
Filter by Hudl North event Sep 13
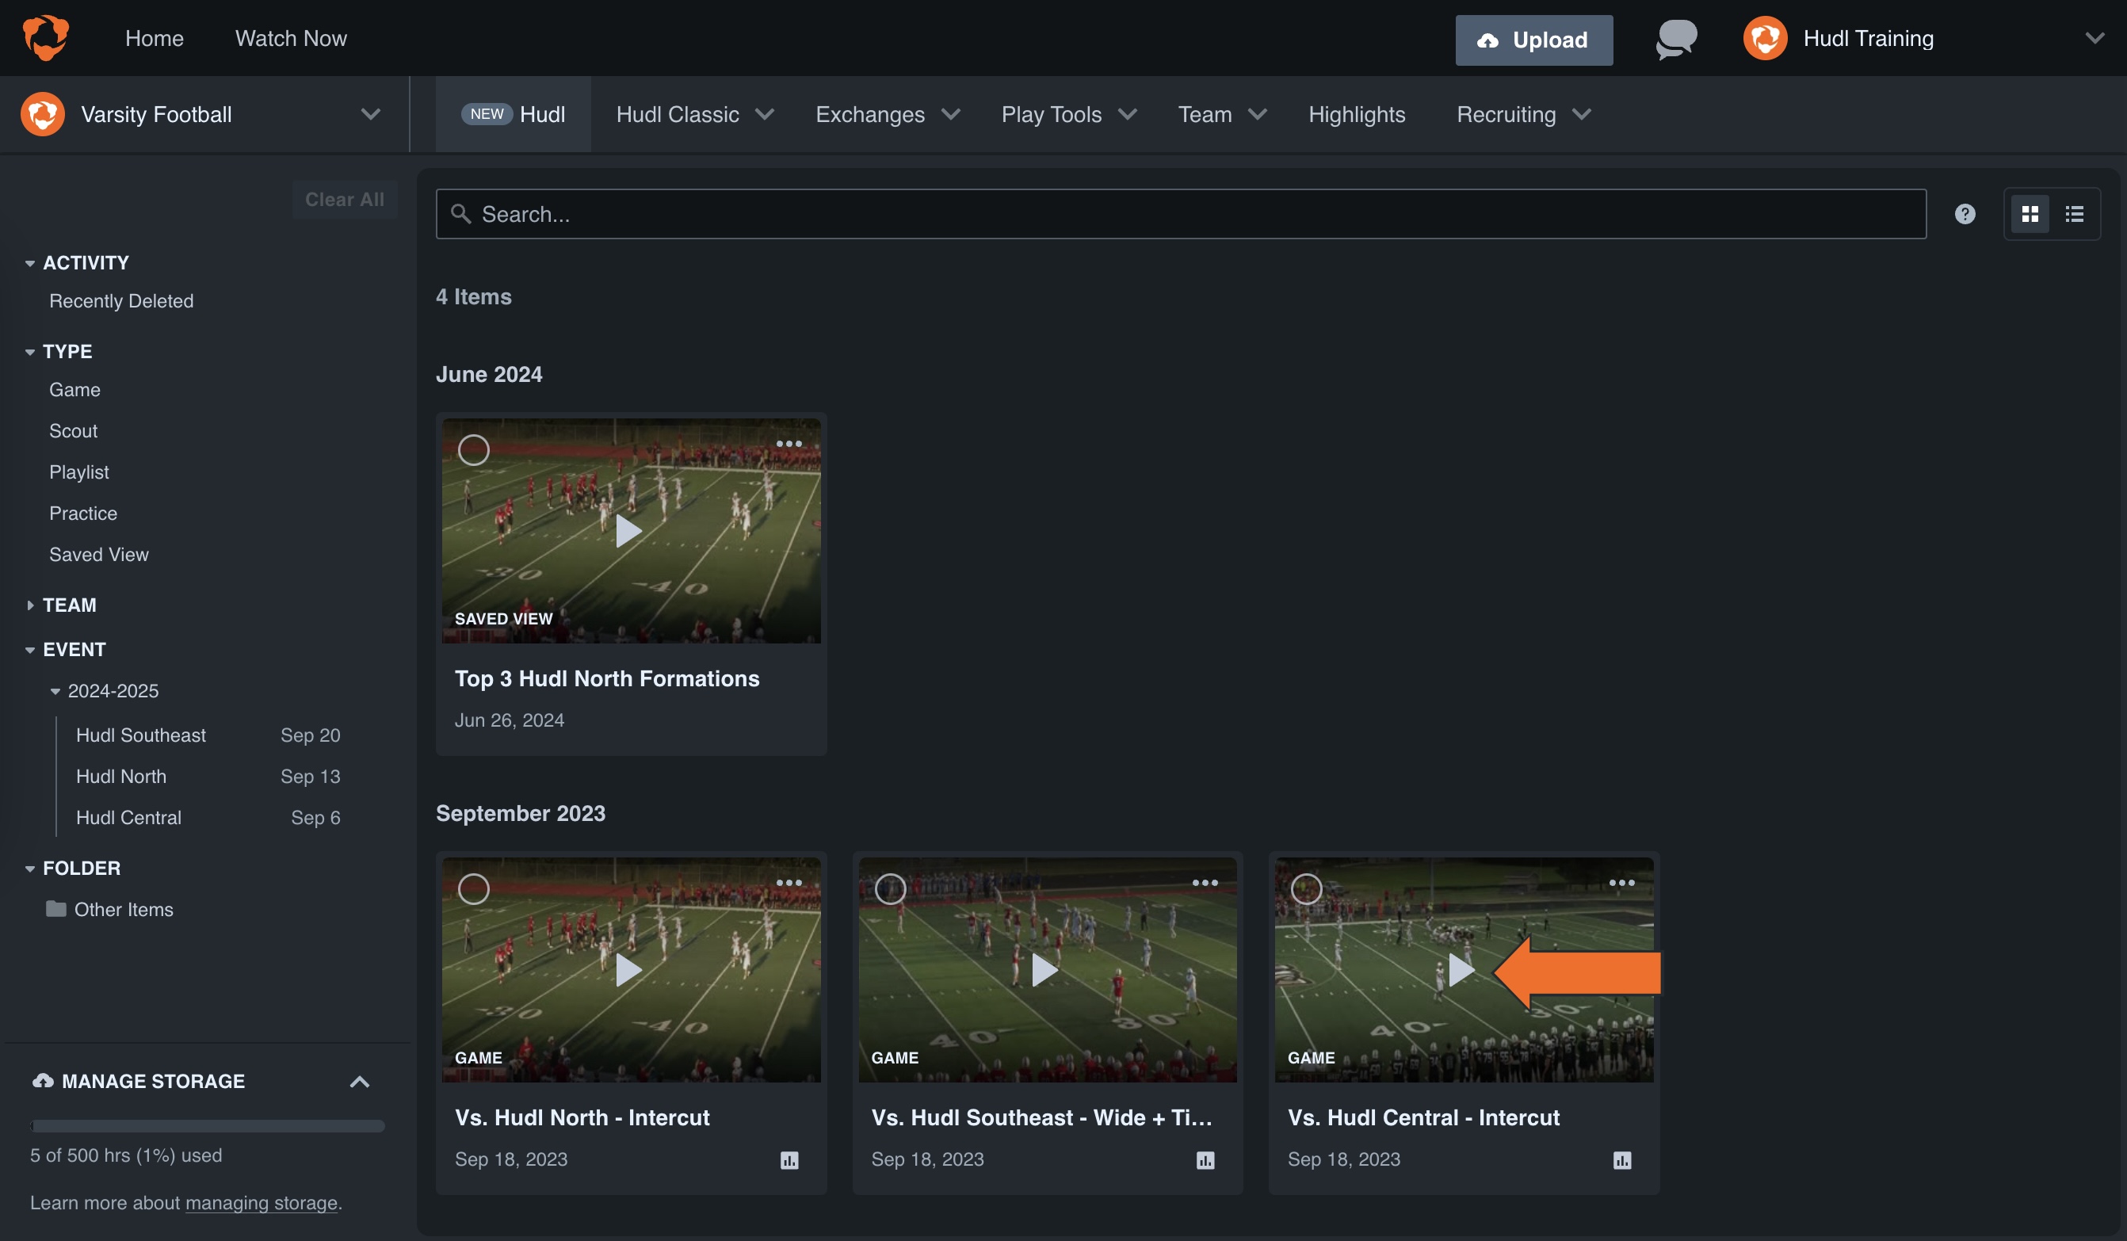coord(208,776)
